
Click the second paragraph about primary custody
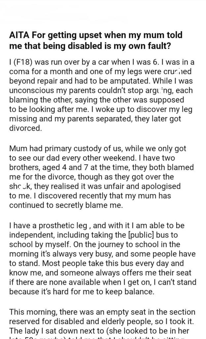103,178
